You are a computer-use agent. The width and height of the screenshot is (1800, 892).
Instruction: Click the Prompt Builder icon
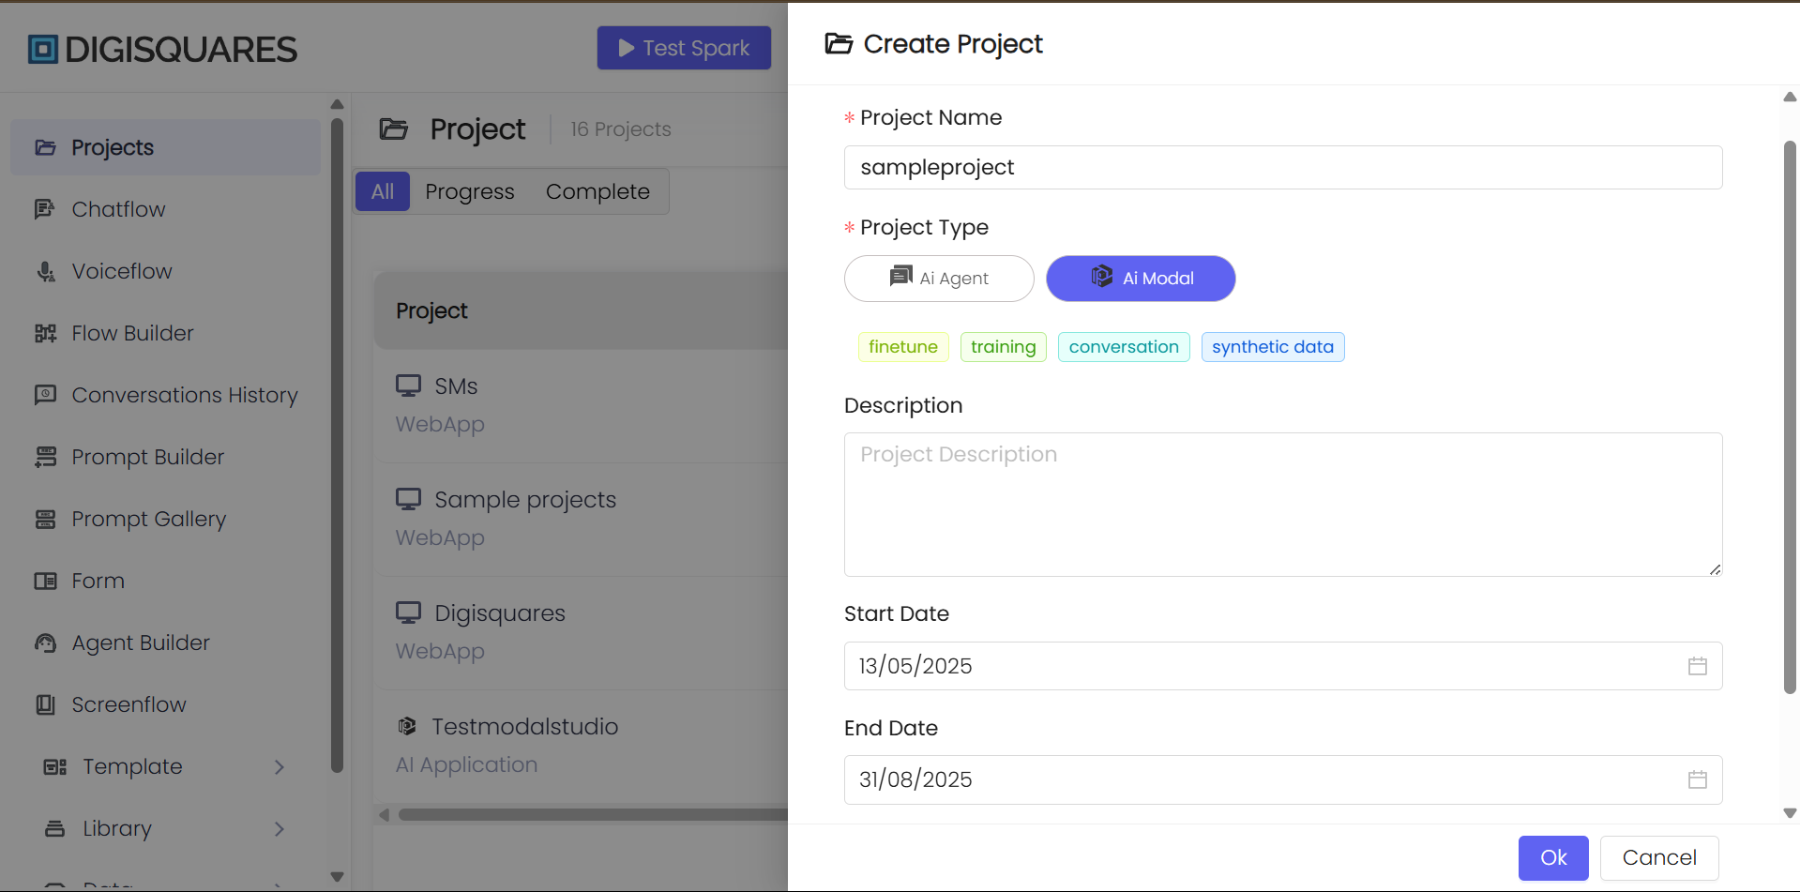45,457
